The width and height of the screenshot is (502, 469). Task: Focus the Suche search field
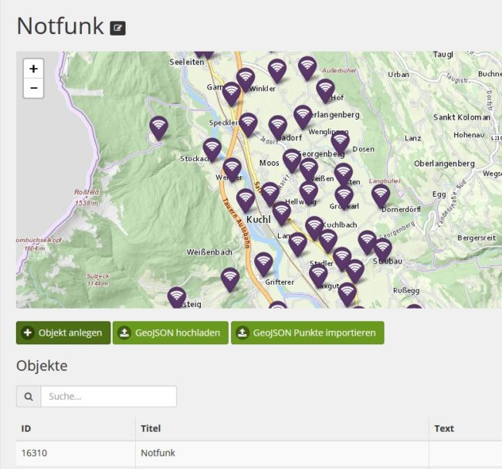pyautogui.click(x=108, y=396)
